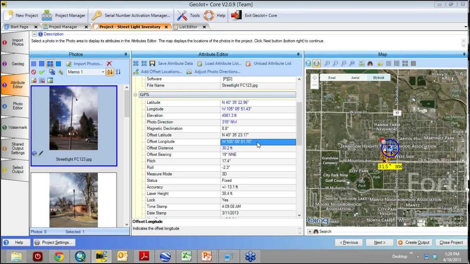Click the Previous button
Screen dimensions: 470x264
349,242
